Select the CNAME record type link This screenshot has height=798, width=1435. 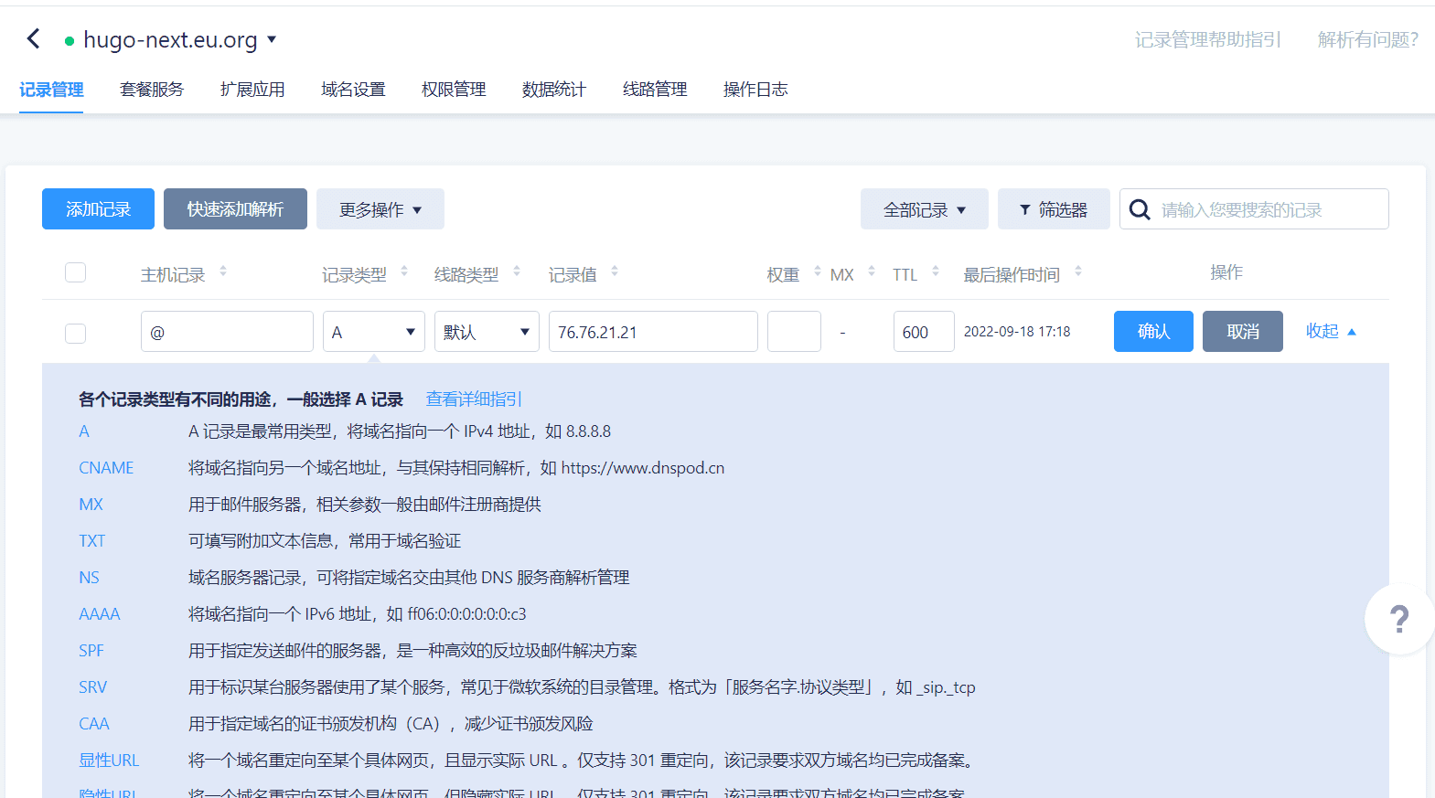tap(106, 468)
